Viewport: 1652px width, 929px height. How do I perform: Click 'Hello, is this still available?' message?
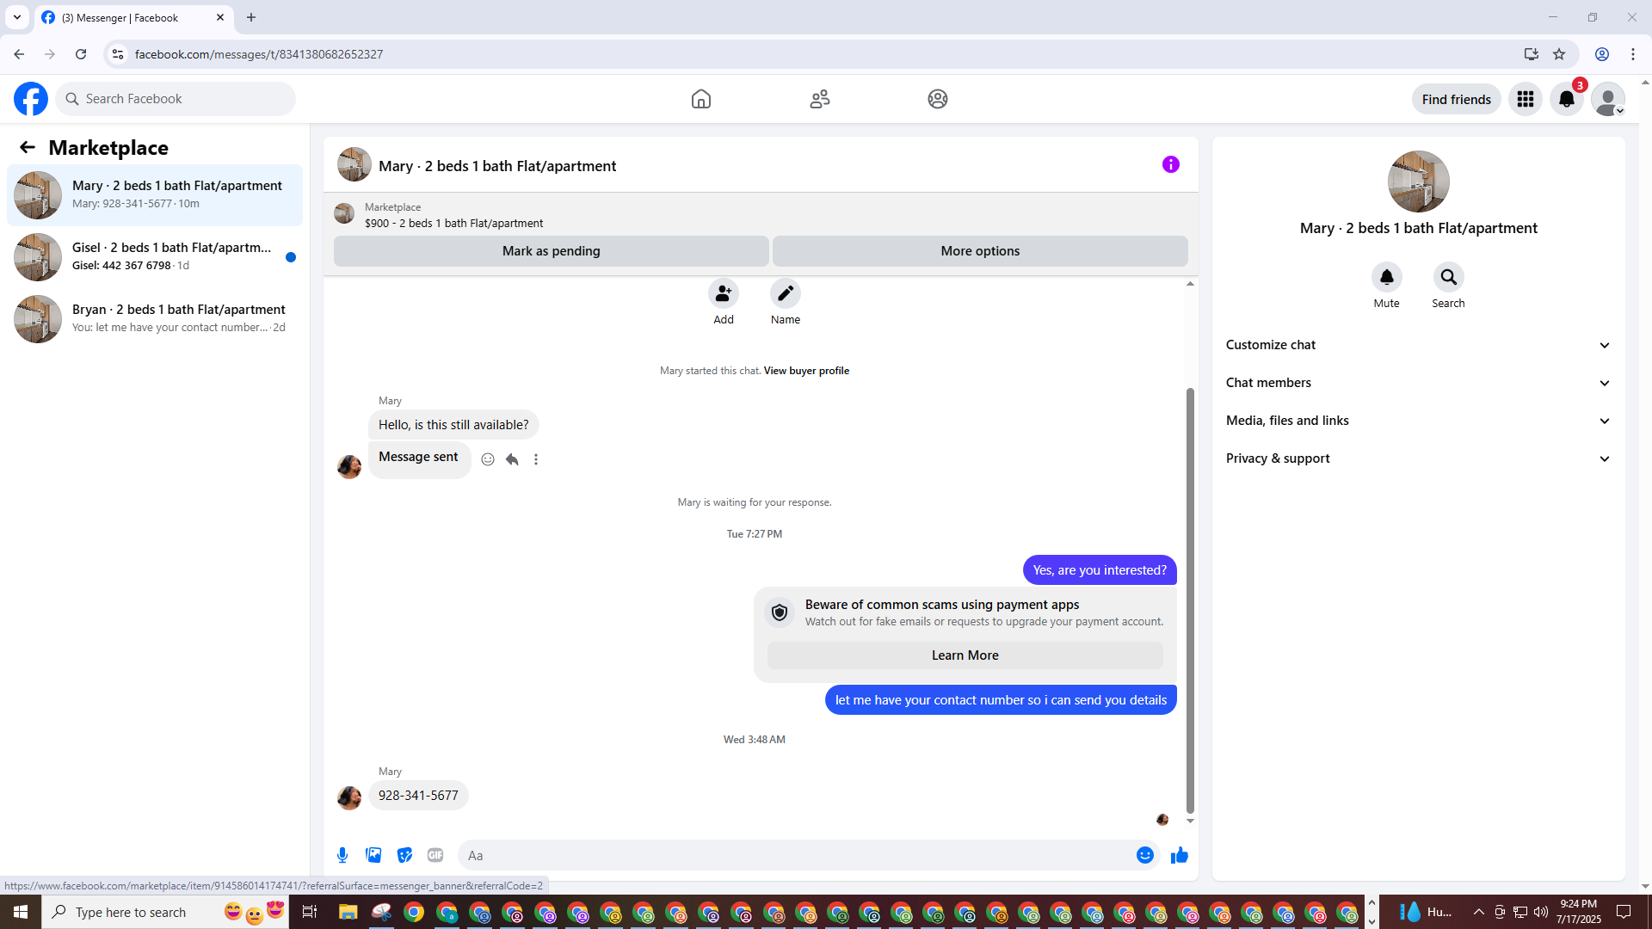[453, 425]
